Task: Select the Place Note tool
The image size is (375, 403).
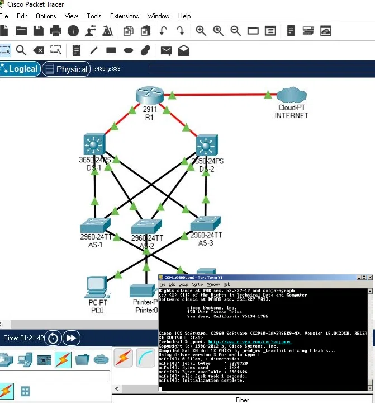Action: (77, 50)
